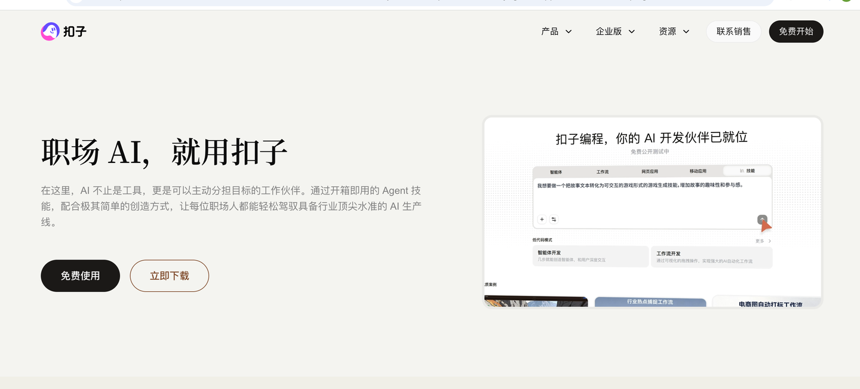Expand the 企业版 dropdown menu
The width and height of the screenshot is (860, 389).
tap(615, 32)
